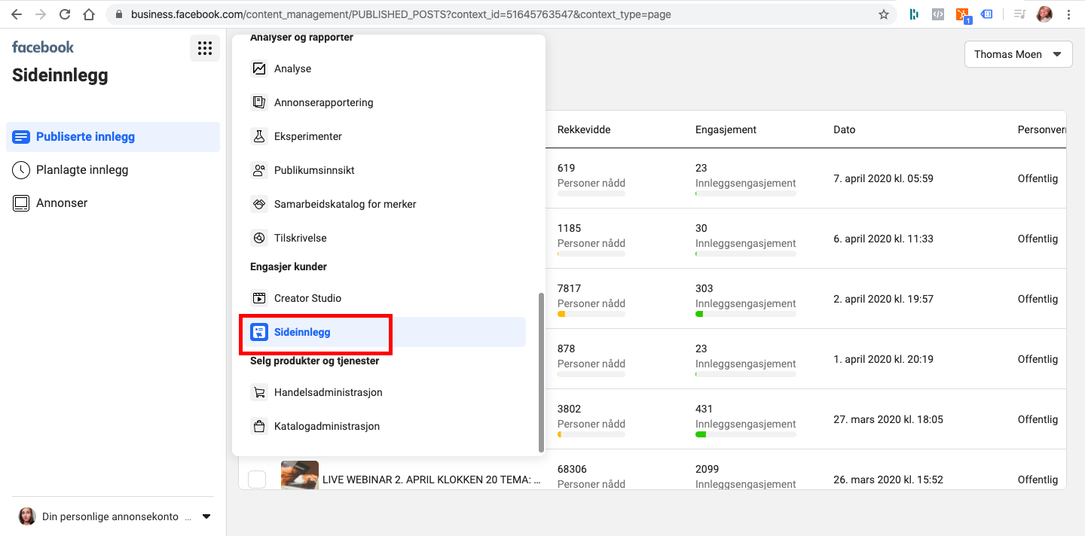This screenshot has height=536, width=1085.
Task: Click the Rekkevidde column header
Action: point(584,129)
